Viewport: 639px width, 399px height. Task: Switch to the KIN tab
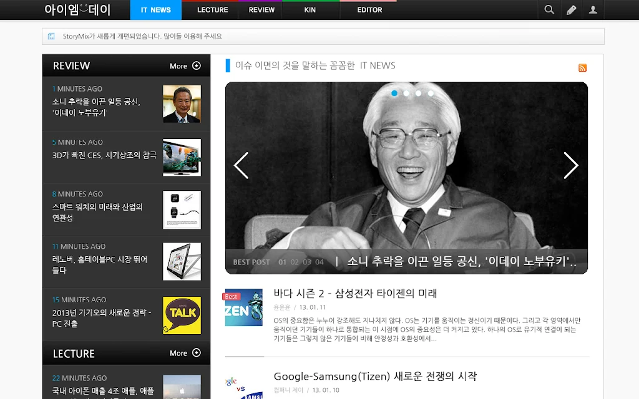tap(310, 10)
